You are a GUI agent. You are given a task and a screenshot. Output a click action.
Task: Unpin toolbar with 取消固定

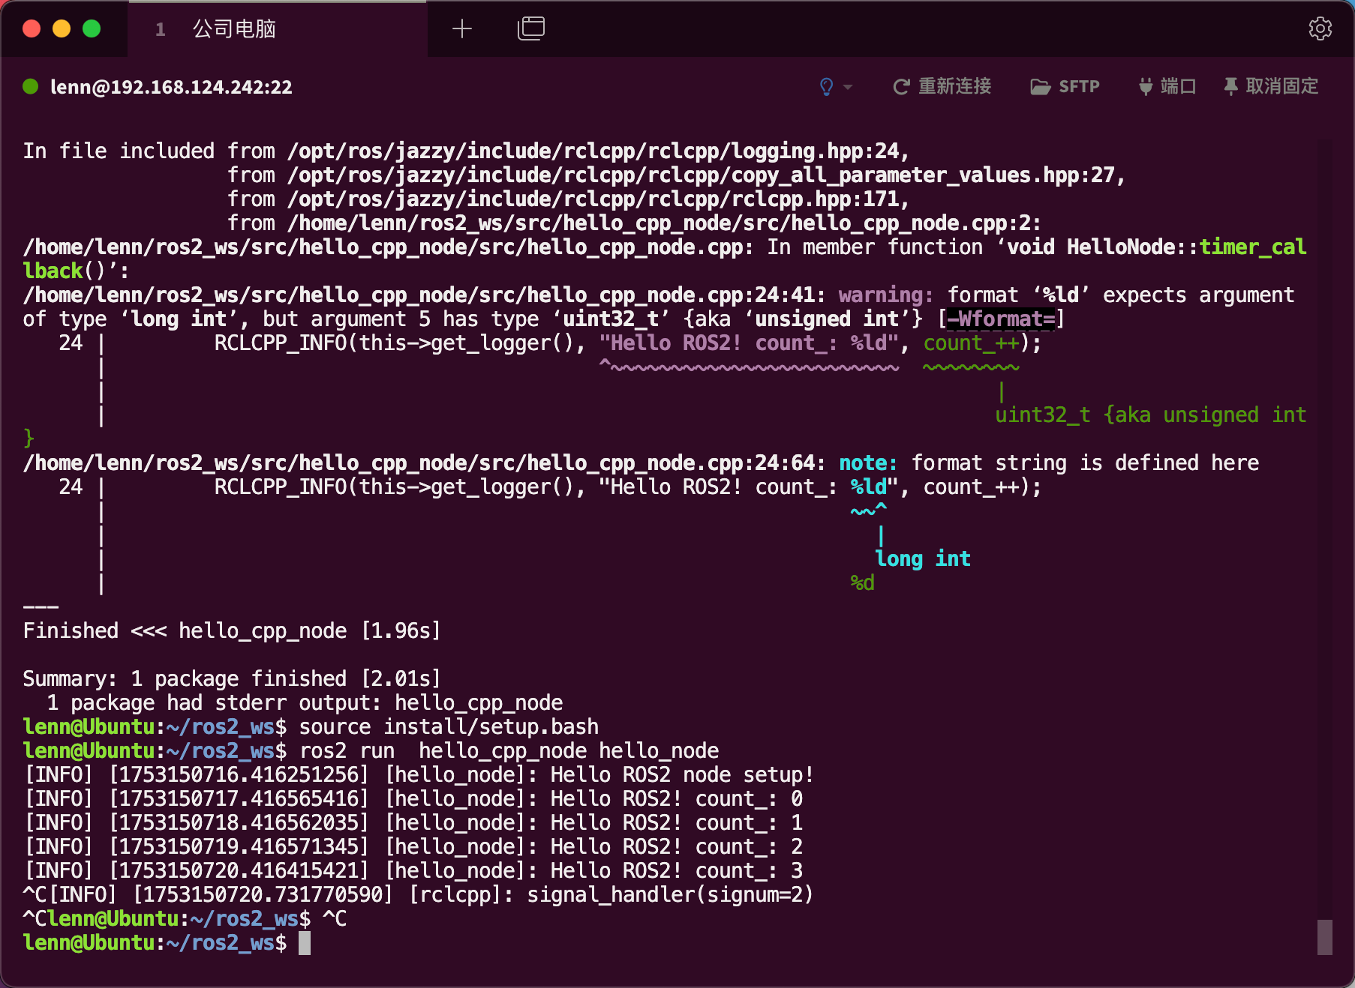[x=1271, y=87]
